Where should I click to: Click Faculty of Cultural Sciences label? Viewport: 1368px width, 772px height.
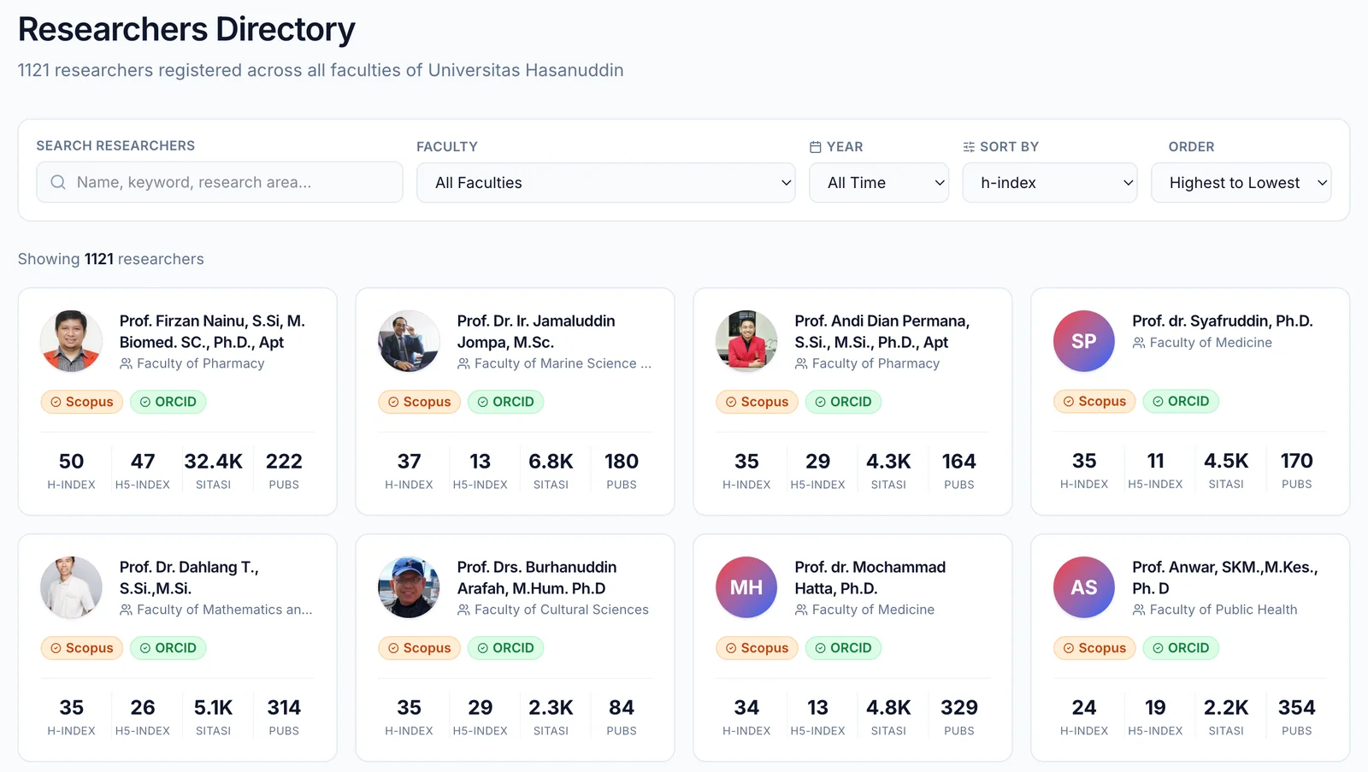point(562,610)
